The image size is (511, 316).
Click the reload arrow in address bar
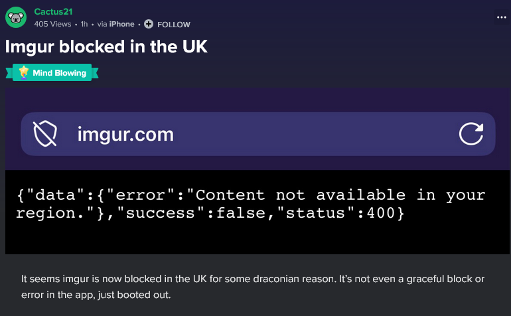471,133
